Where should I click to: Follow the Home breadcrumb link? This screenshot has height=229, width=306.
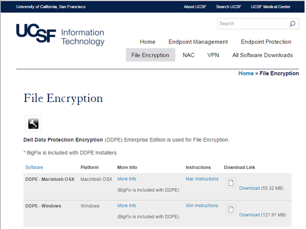[x=246, y=73]
